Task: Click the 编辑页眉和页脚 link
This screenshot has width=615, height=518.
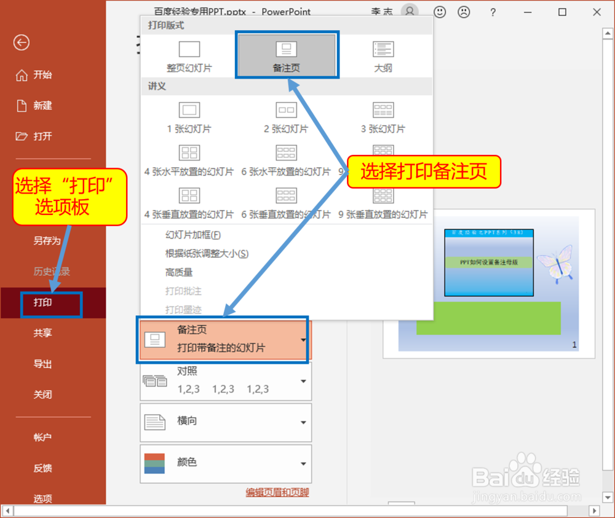Action: 277,492
